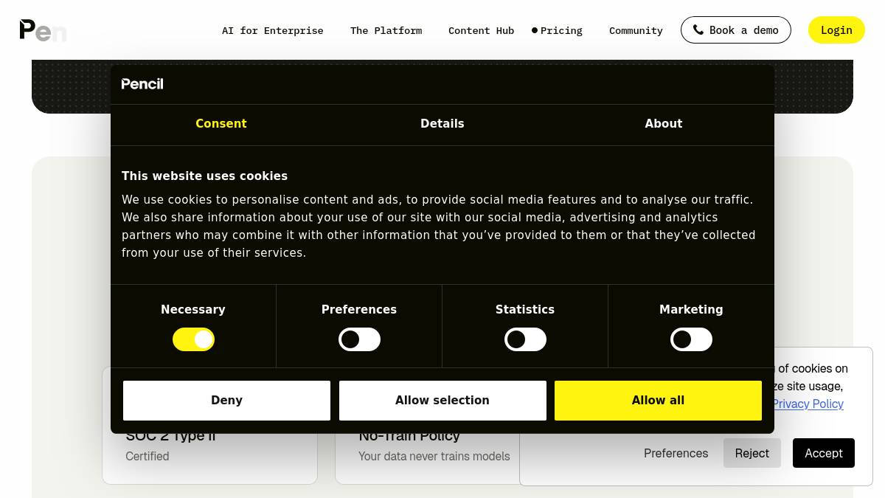Image resolution: width=885 pixels, height=498 pixels.
Task: Open the Content Hub menu
Action: click(x=482, y=30)
